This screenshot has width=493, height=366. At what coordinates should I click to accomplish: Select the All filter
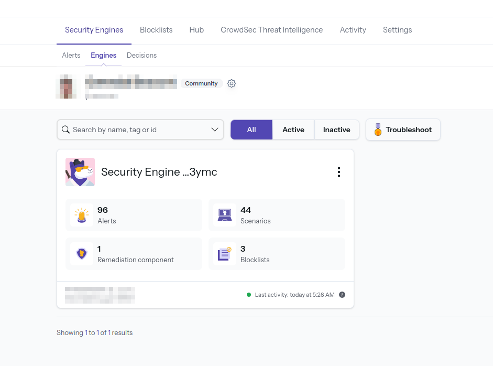coord(251,130)
